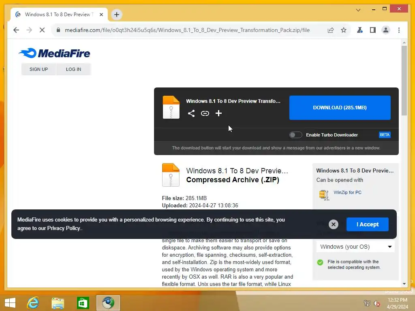The height and width of the screenshot is (311, 415).
Task: Open File Explorer from taskbar
Action: click(x=58, y=303)
